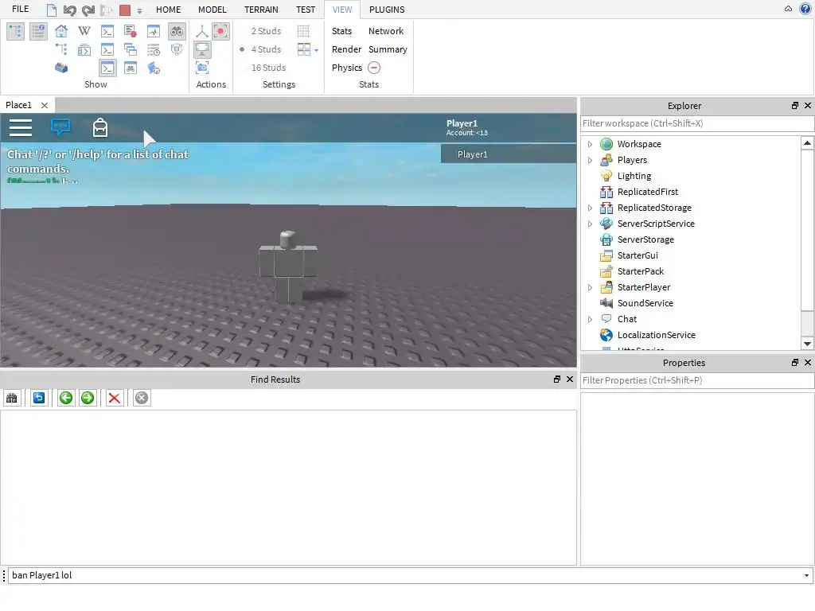Click the Switch Windows icon
Viewport: 815px width, 611px height.
pyautogui.click(x=303, y=49)
